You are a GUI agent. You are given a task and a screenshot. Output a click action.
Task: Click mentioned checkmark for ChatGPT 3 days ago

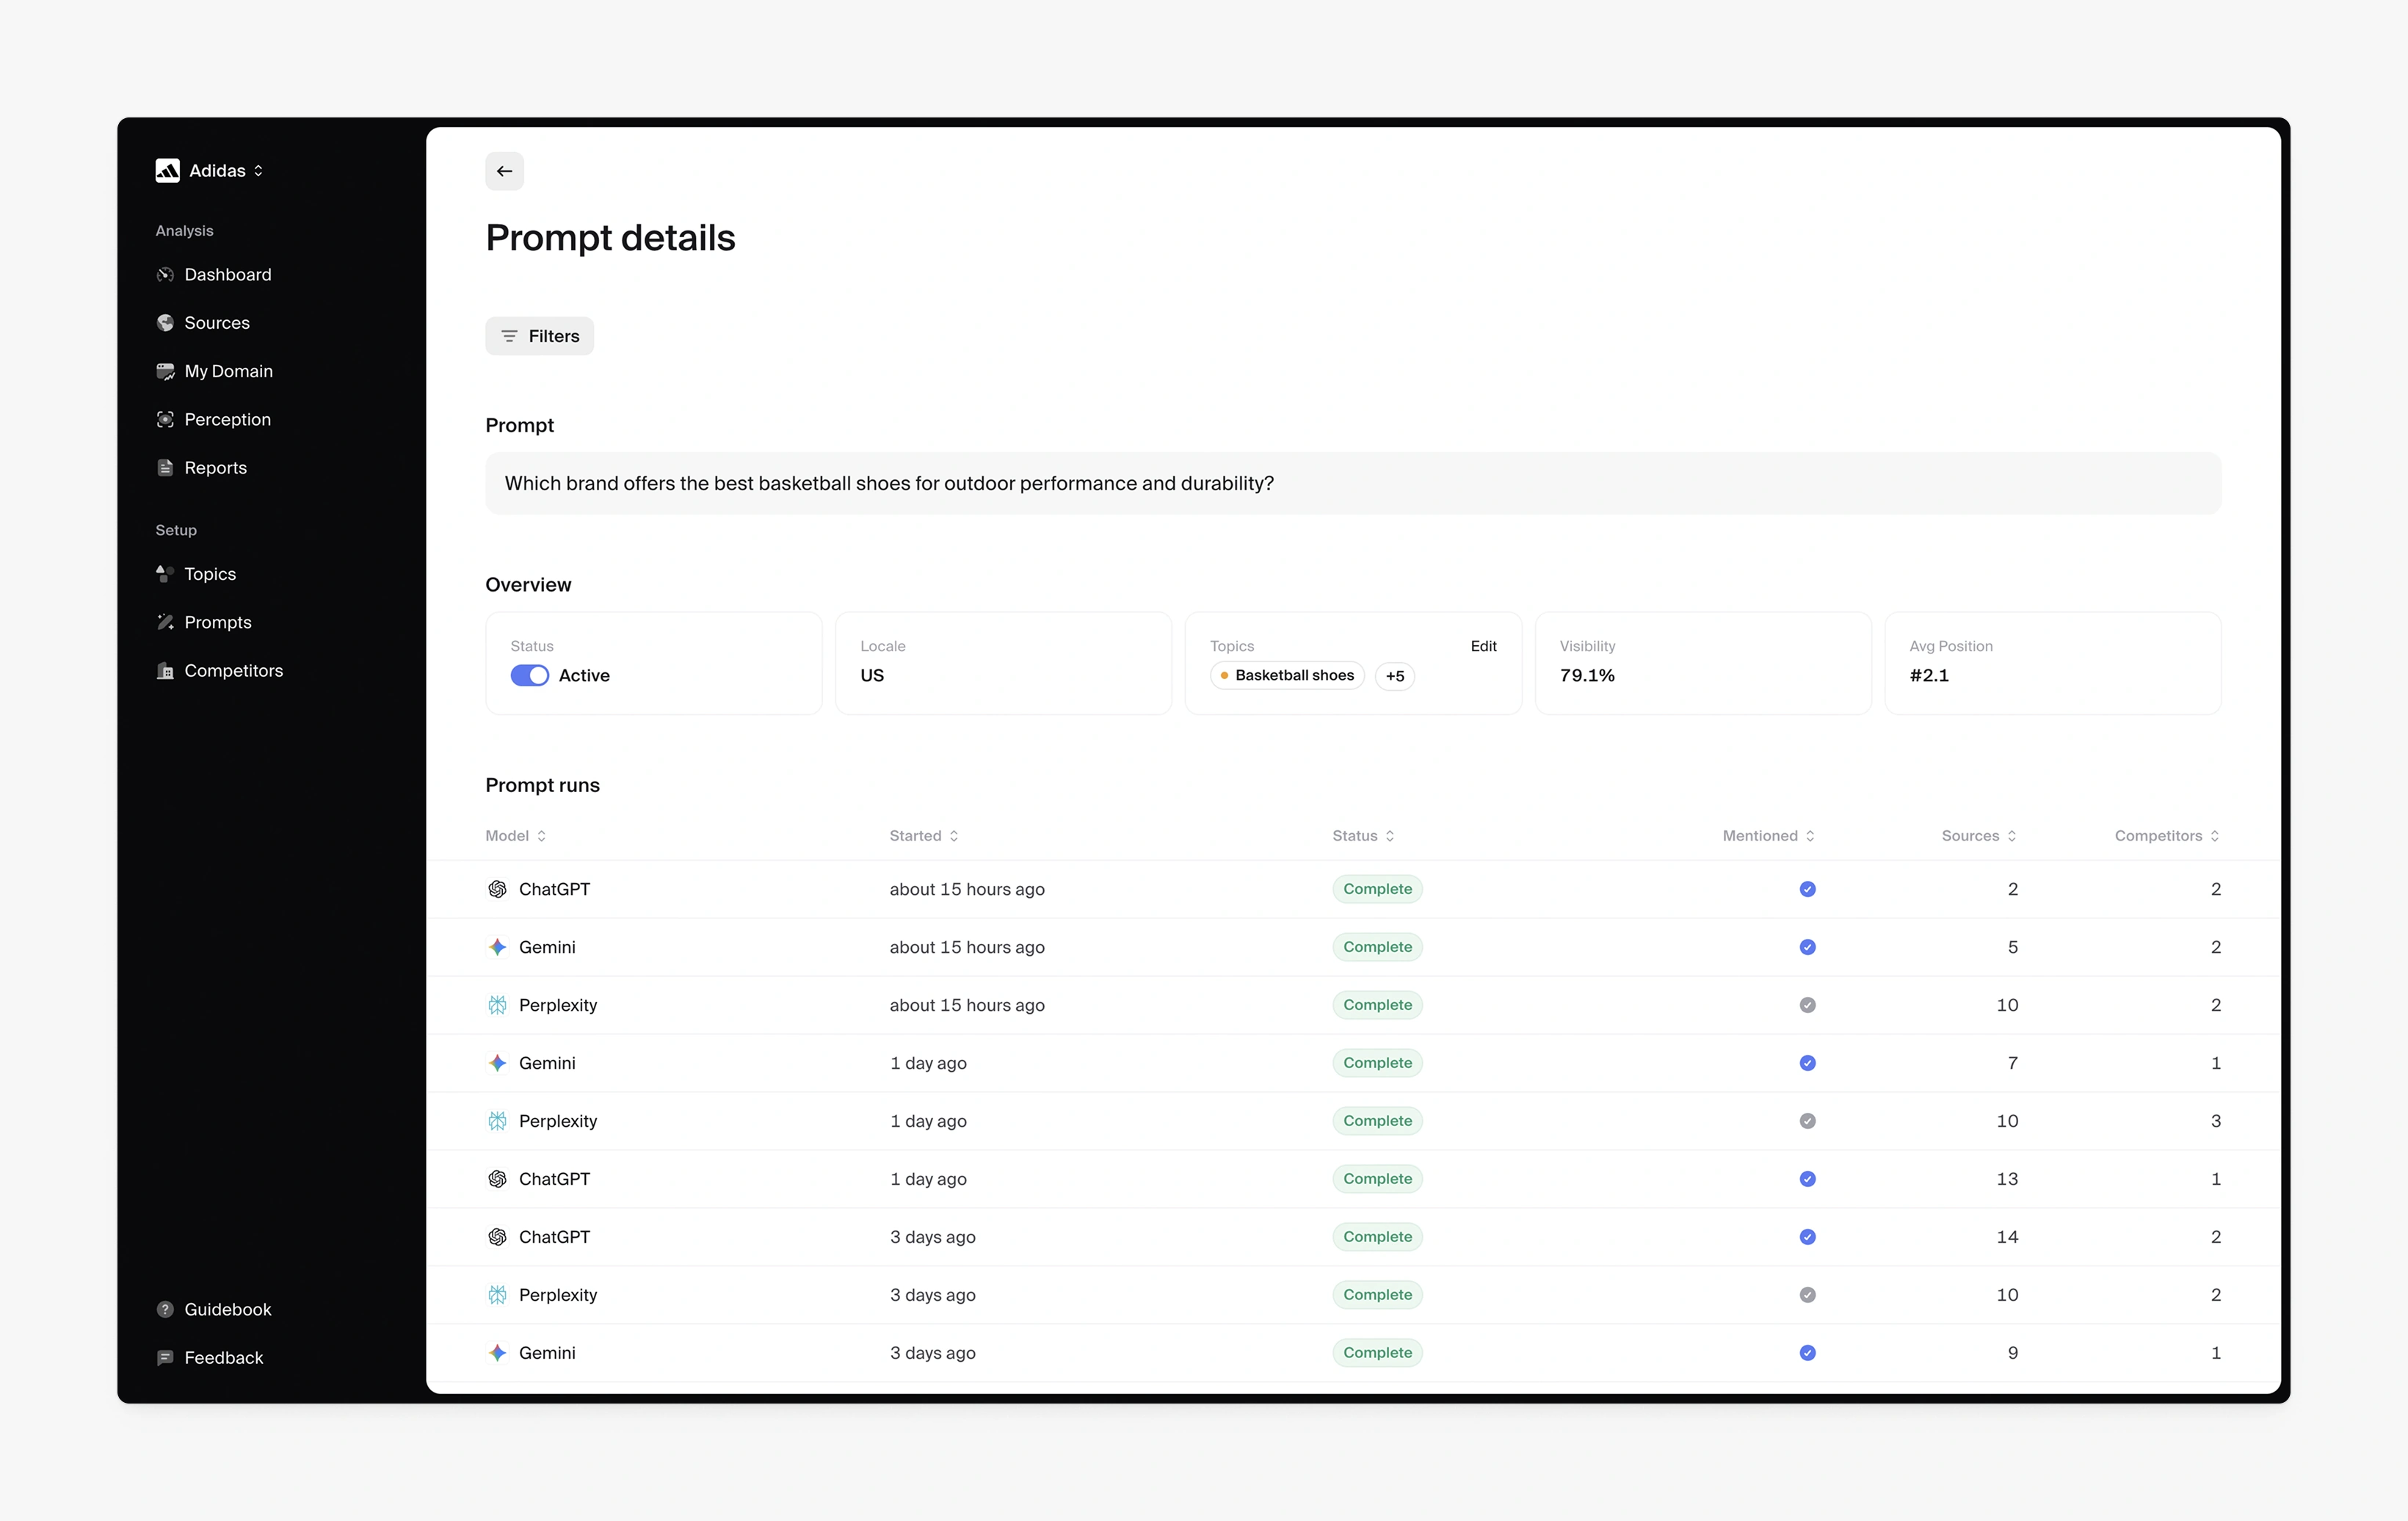point(1807,1237)
